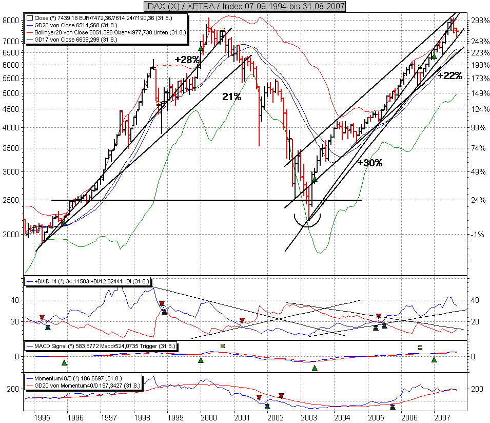Click the red triangle in Momentum panel in 2002
Image resolution: width=490 pixels, height=423 pixels.
click(281, 396)
